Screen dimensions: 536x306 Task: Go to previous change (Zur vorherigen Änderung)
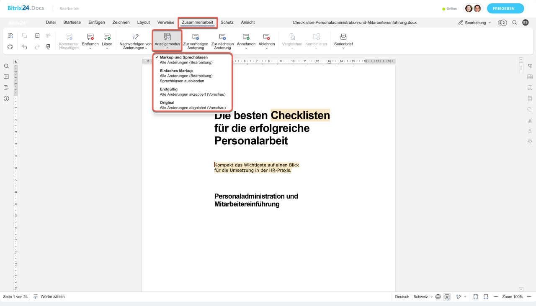(196, 41)
